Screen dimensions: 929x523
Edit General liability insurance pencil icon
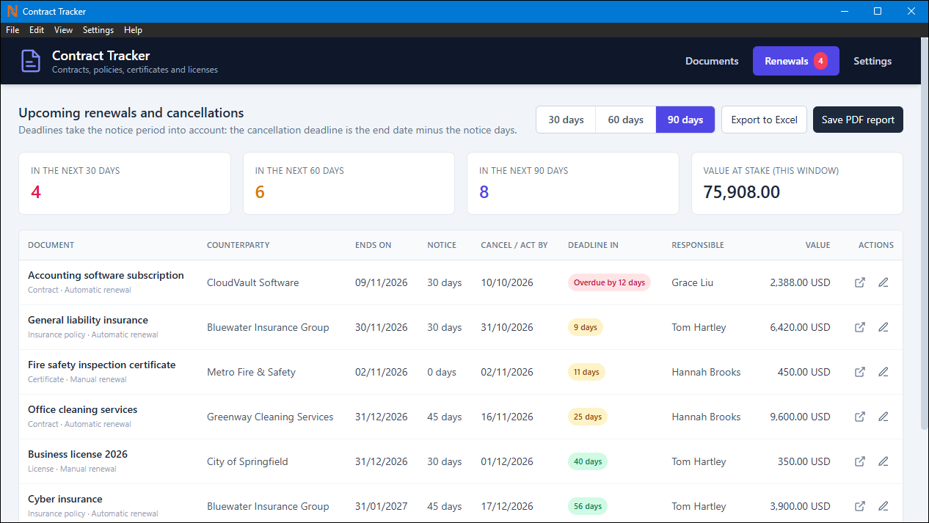pyautogui.click(x=884, y=327)
